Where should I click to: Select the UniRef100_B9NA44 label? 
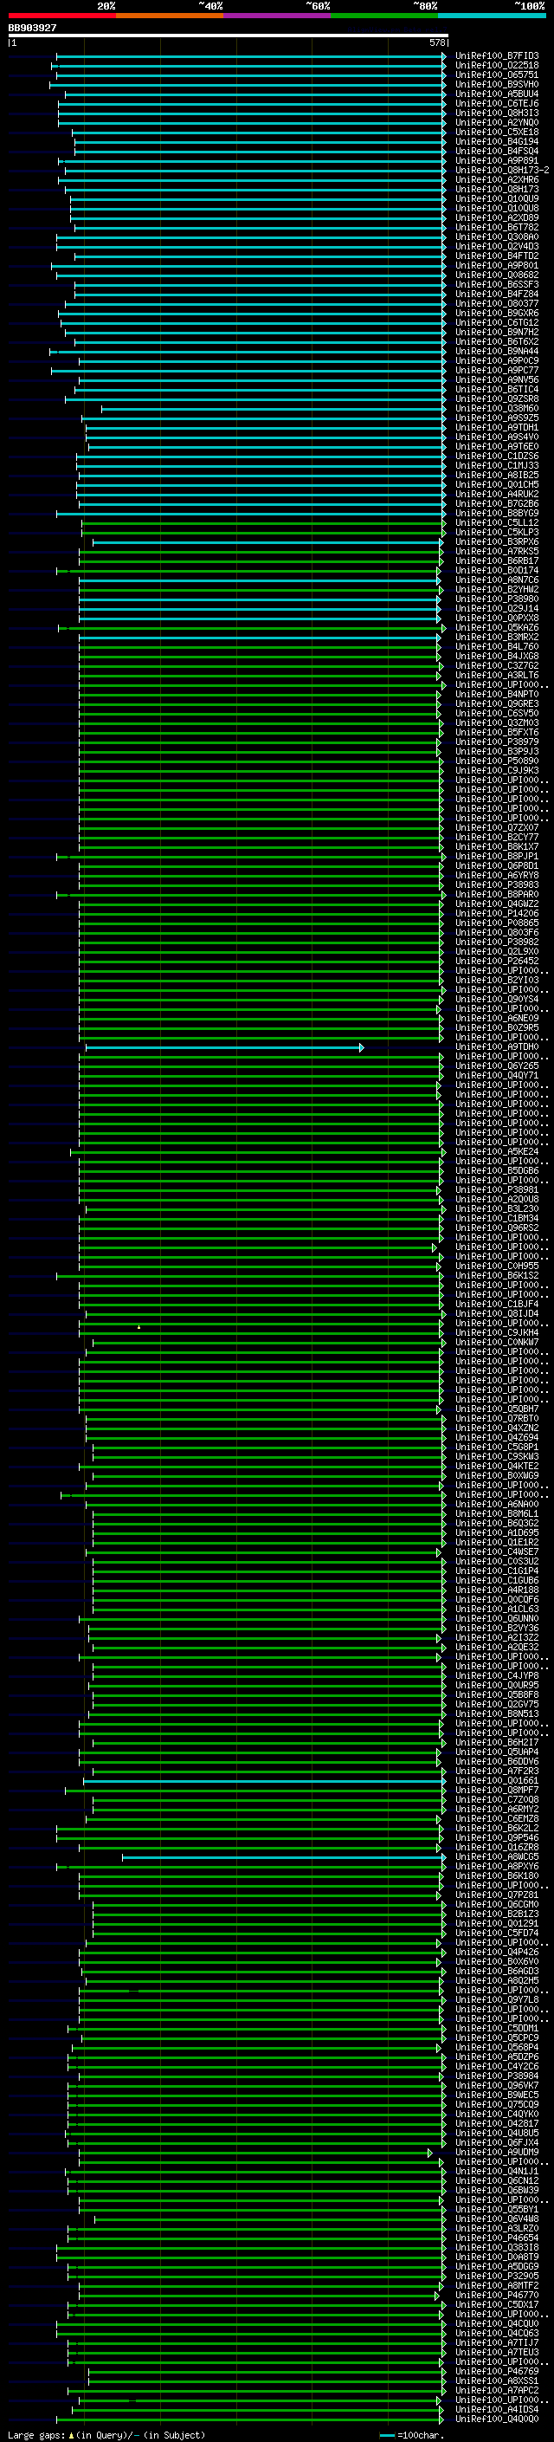click(x=497, y=351)
